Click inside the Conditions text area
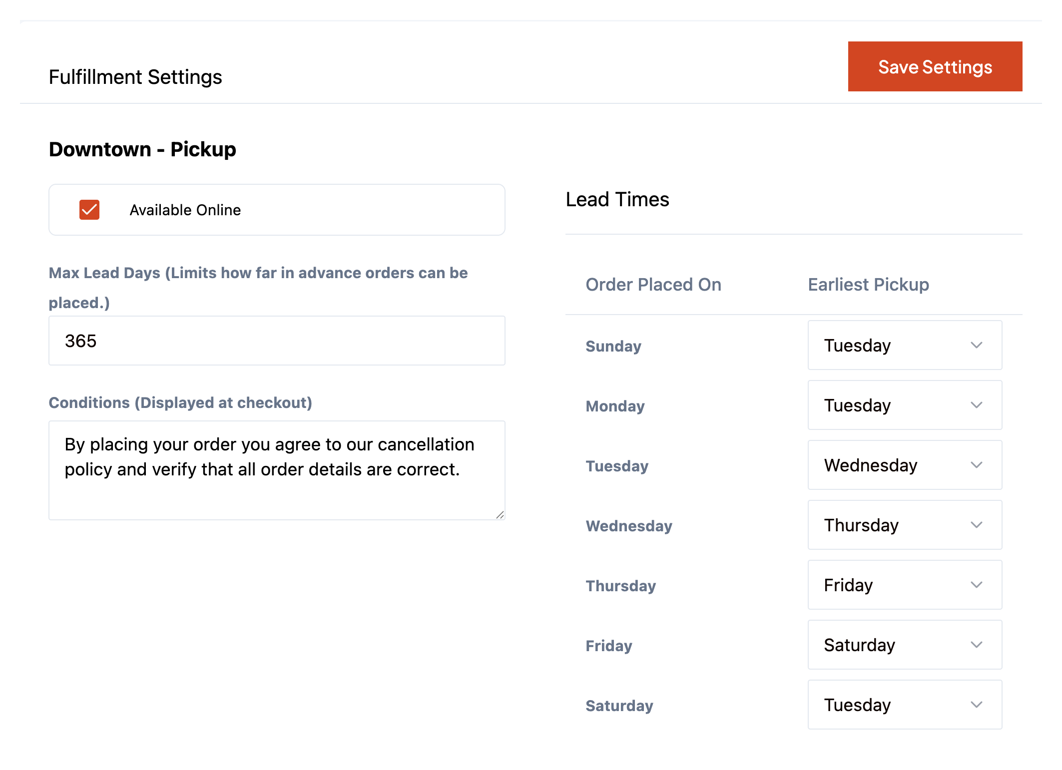 276,469
